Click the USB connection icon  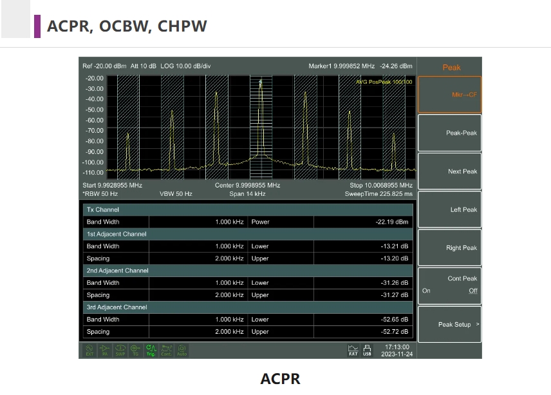(367, 350)
